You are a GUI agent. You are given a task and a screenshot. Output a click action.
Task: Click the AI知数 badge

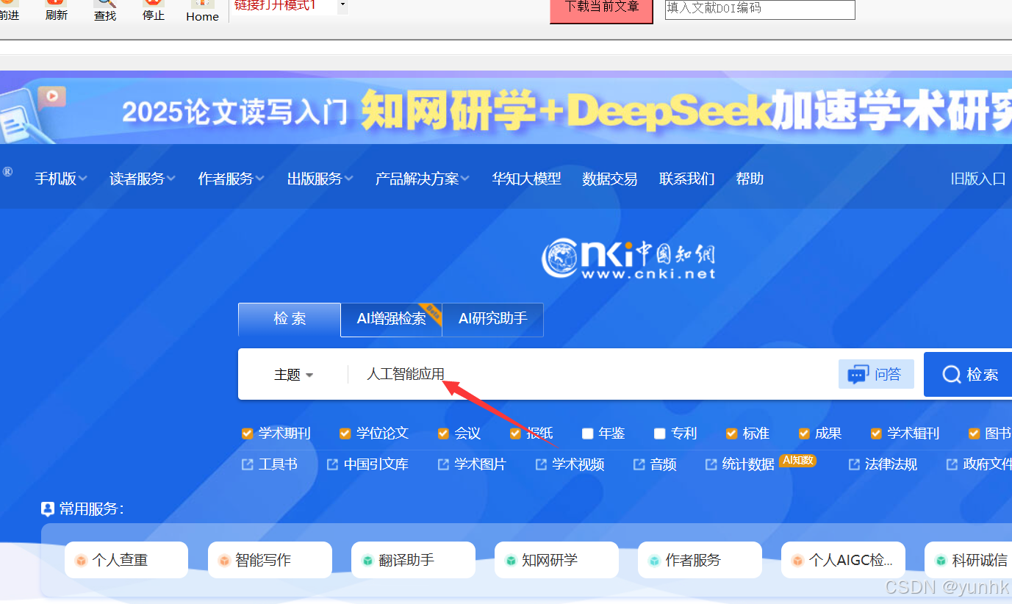[798, 460]
